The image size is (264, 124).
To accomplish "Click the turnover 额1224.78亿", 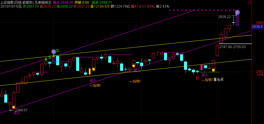I will (120, 6).
